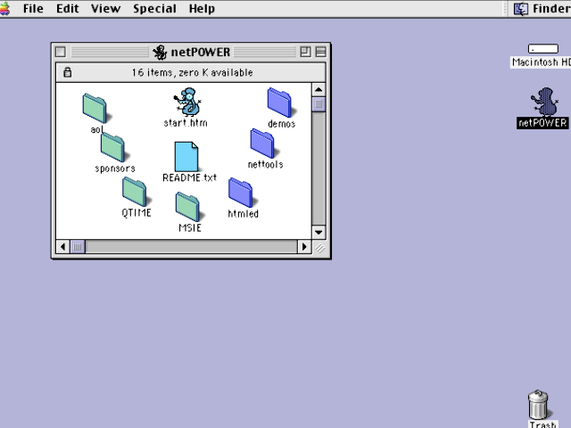
Task: Select the QTIME folder icon
Action: (135, 192)
